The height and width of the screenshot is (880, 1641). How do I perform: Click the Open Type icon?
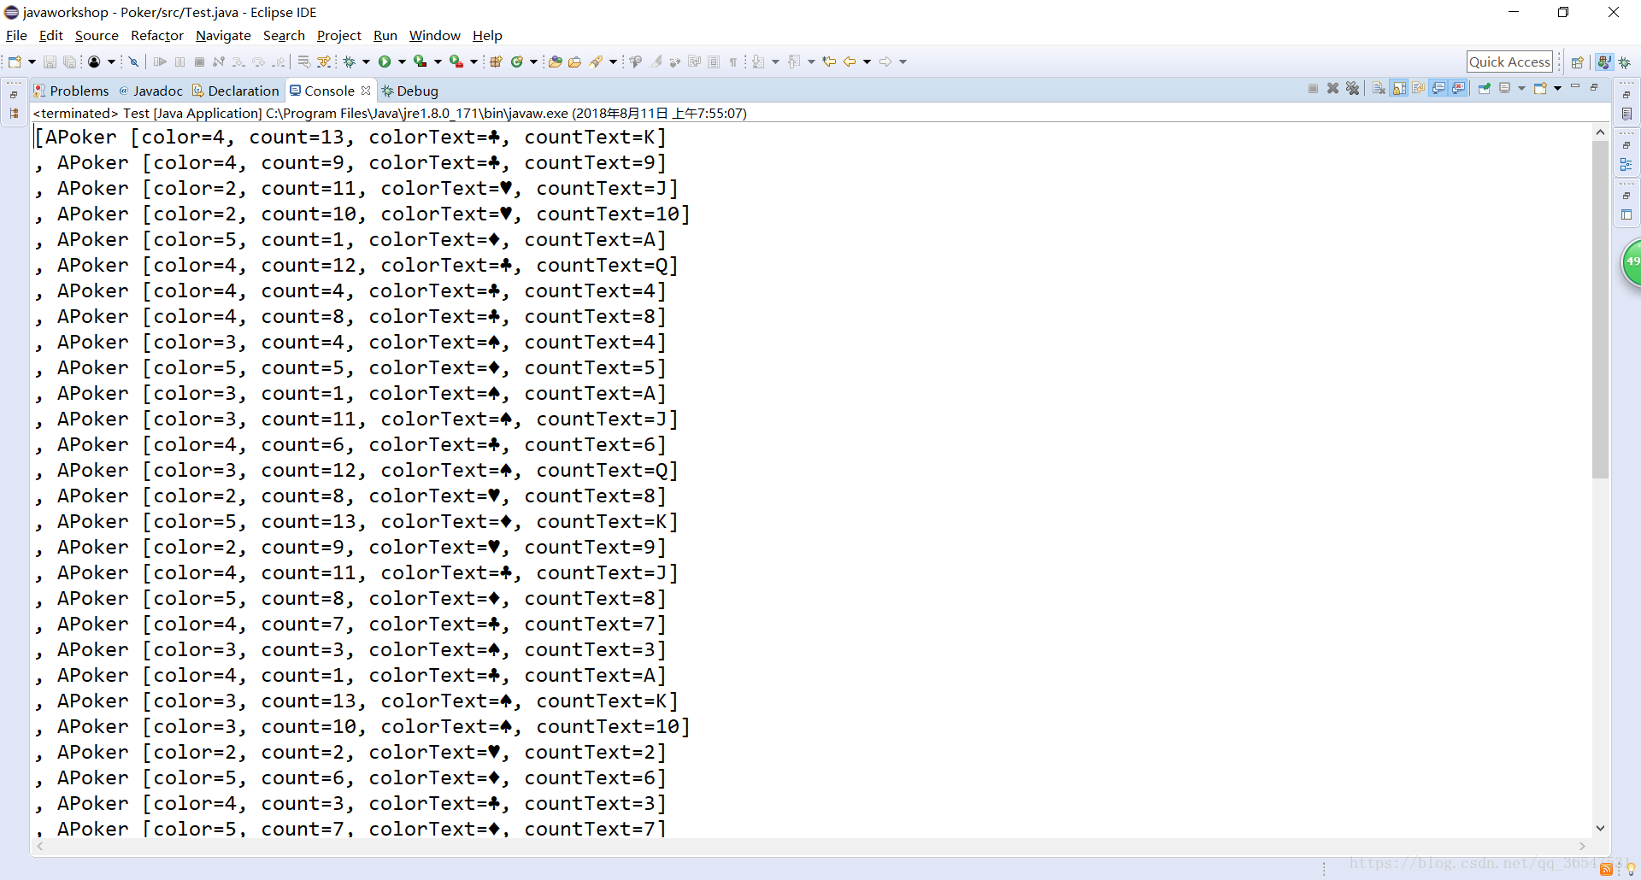[555, 62]
